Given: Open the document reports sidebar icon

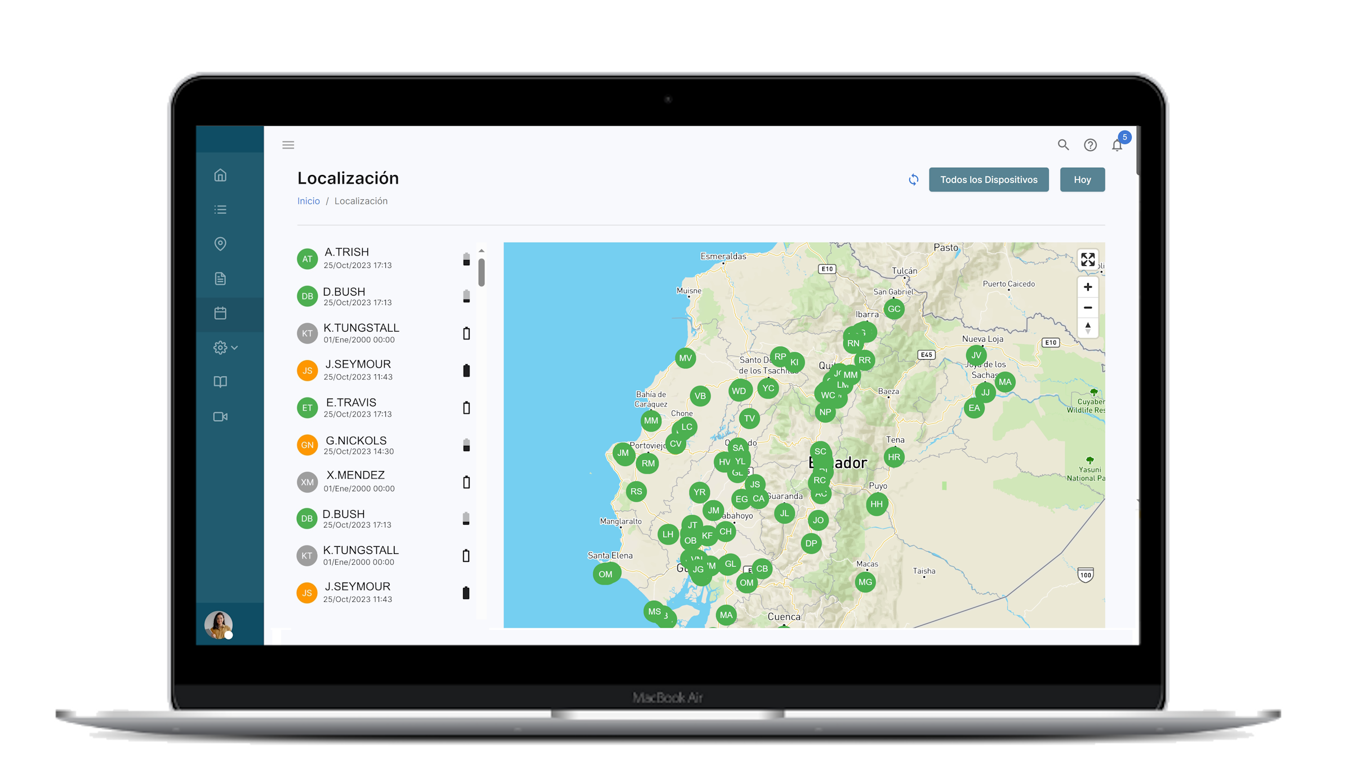Looking at the screenshot, I should click(x=220, y=279).
